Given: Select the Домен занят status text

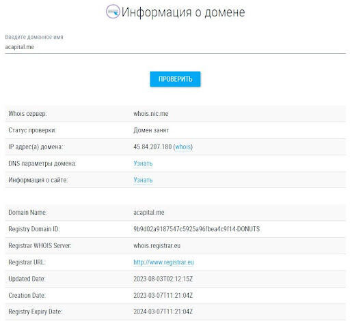Looking at the screenshot, I should pos(151,130).
